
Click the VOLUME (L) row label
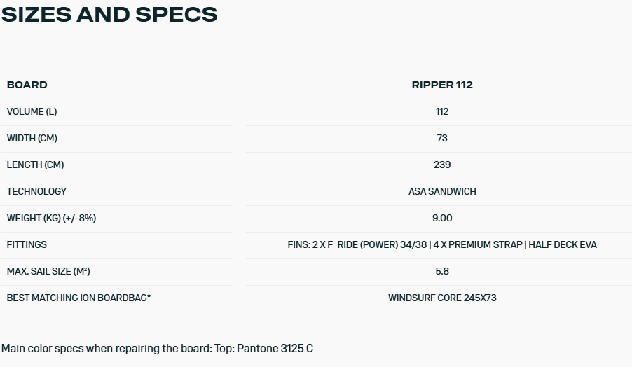32,111
